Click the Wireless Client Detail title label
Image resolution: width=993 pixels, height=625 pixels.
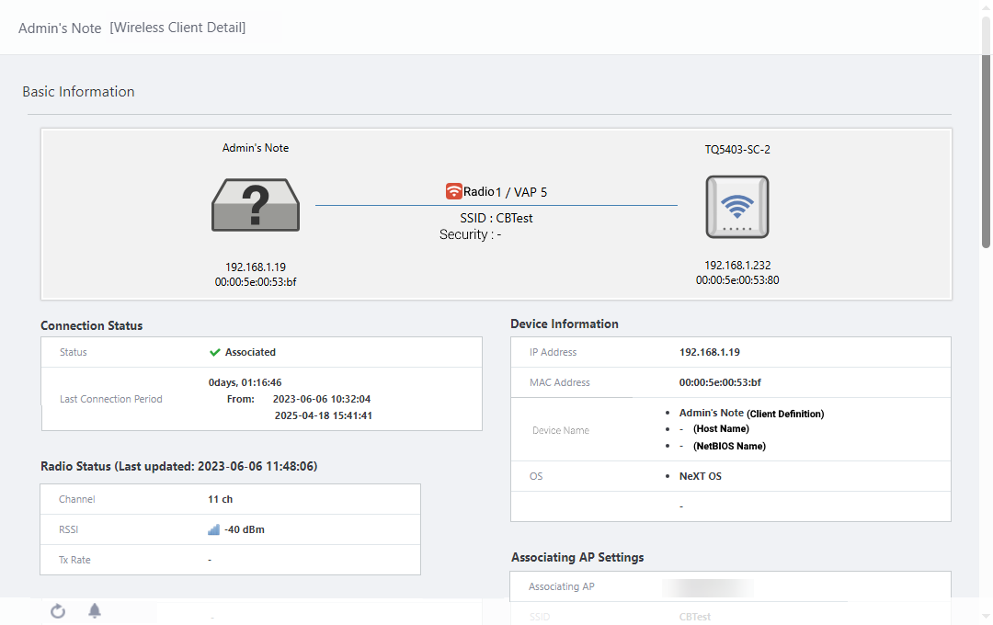click(x=177, y=28)
